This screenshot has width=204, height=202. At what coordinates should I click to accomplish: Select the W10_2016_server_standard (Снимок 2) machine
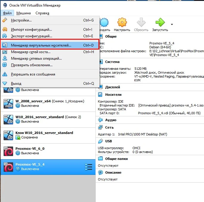[x=48, y=119]
